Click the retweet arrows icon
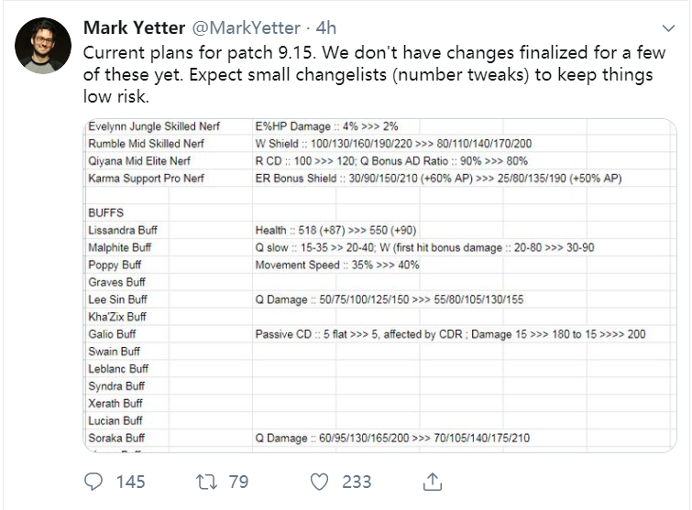 (x=206, y=482)
